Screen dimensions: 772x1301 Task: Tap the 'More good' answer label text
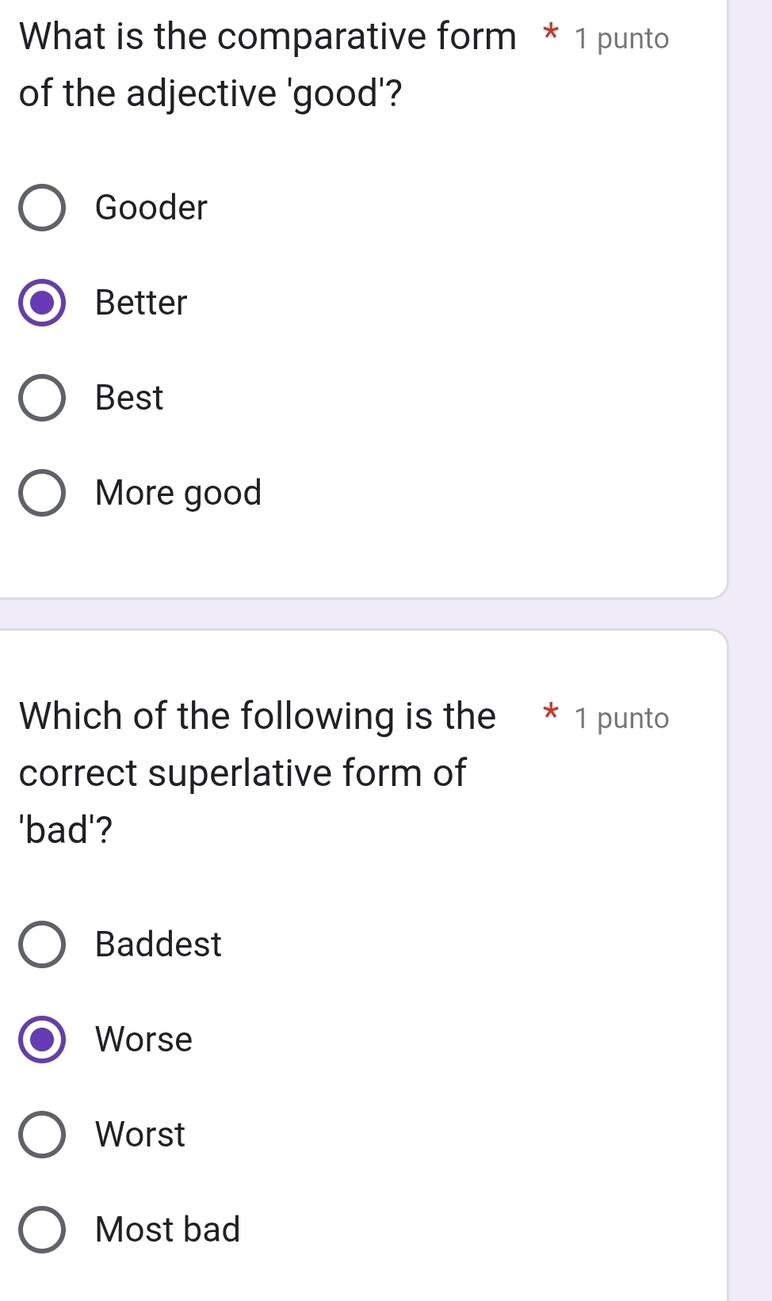[178, 493]
